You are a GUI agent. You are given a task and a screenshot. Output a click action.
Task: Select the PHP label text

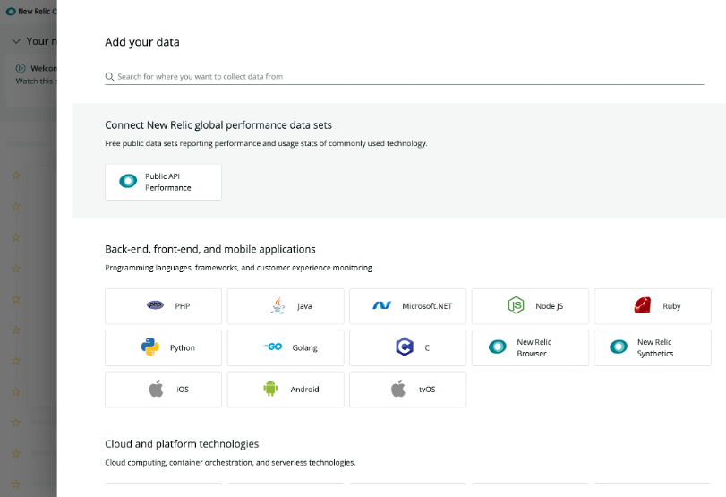(183, 306)
